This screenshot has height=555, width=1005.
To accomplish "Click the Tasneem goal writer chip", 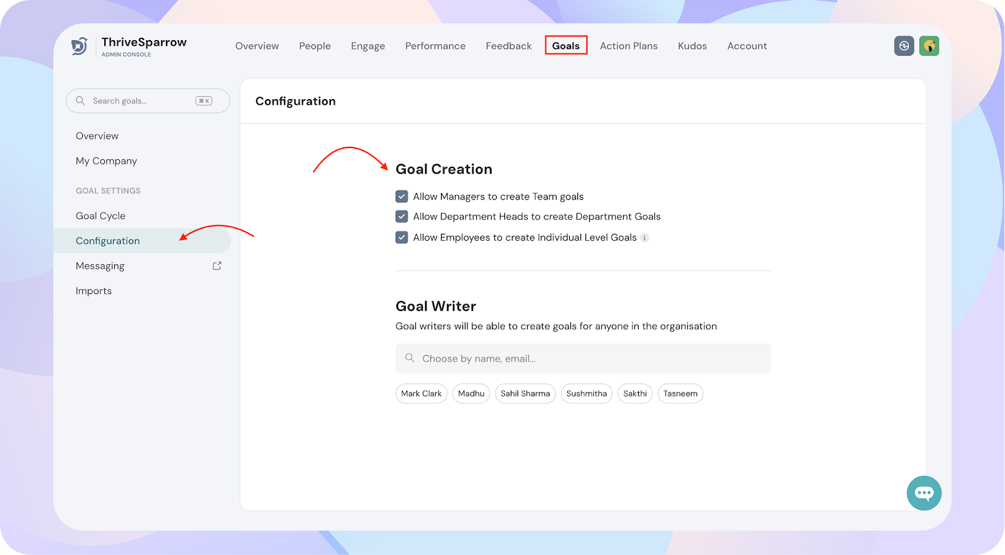I will pyautogui.click(x=680, y=394).
